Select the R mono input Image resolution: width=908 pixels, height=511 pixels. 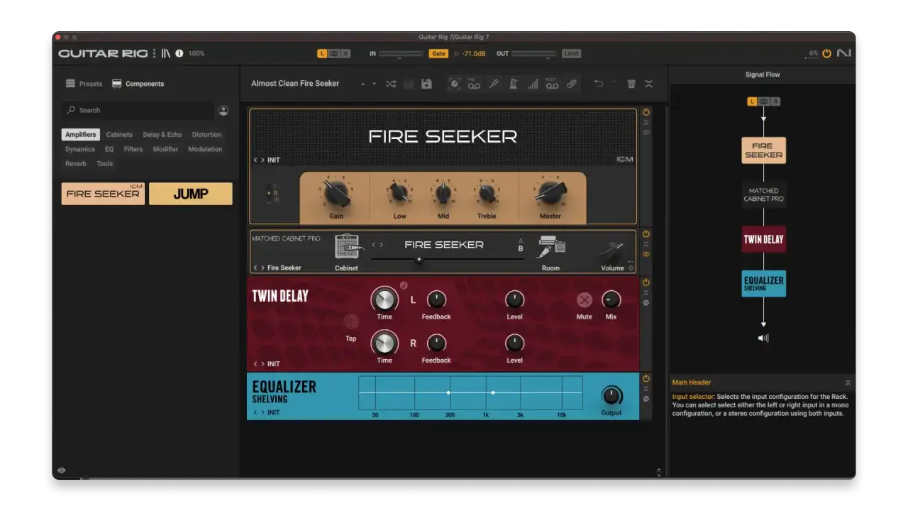coord(345,54)
